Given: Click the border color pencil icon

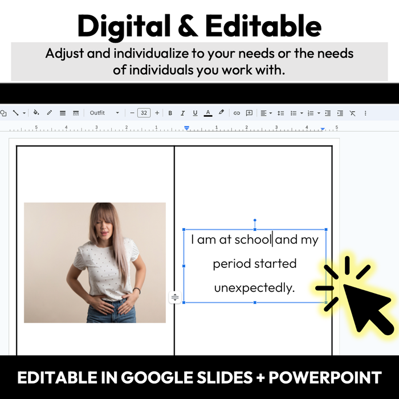Looking at the screenshot, I should 50,113.
